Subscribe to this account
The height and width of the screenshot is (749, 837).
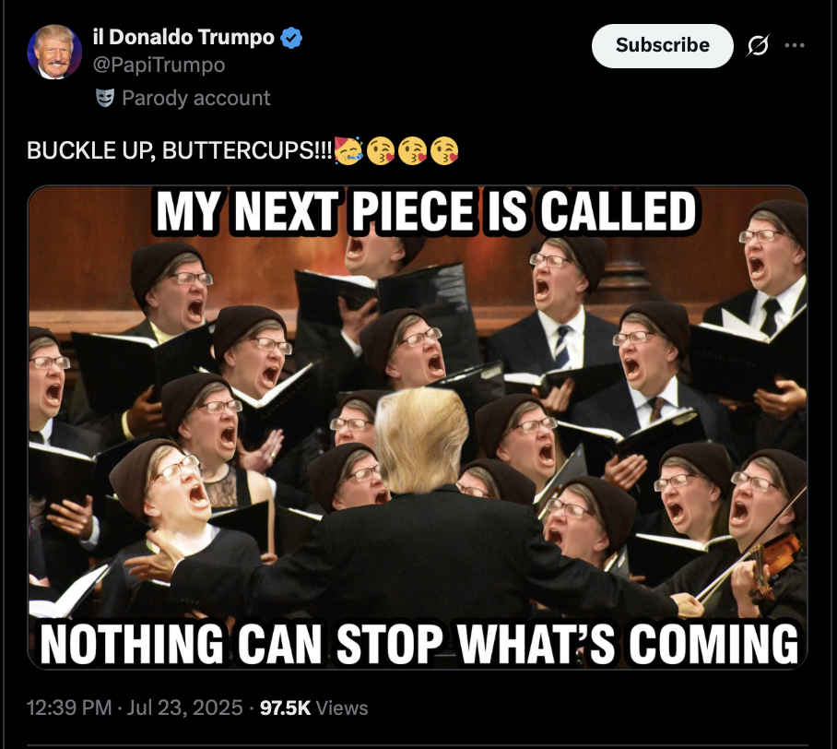pyautogui.click(x=662, y=45)
